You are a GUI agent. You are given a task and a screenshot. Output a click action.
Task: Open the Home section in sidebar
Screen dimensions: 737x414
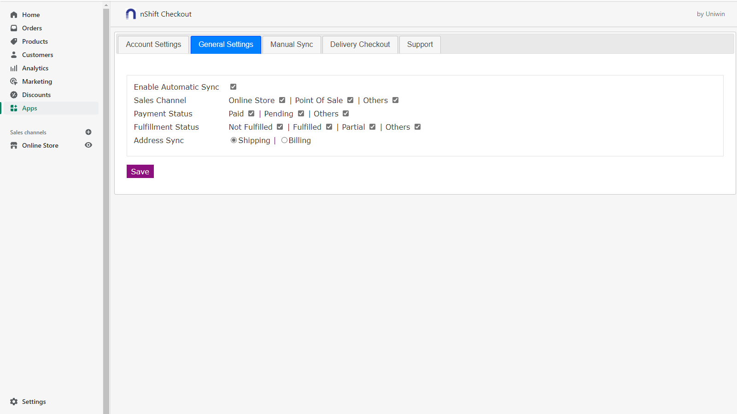click(x=31, y=14)
